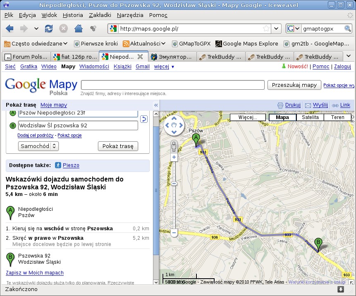Click the green A marker beside Niepodległości
This screenshot has height=296, width=356.
[x=10, y=213]
